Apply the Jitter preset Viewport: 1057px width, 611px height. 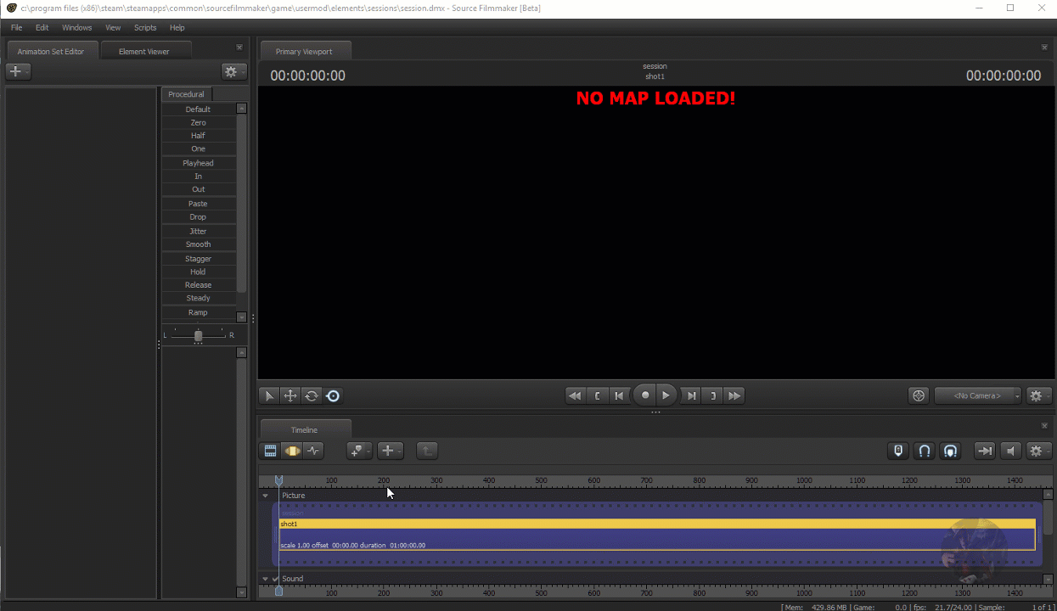(x=198, y=231)
